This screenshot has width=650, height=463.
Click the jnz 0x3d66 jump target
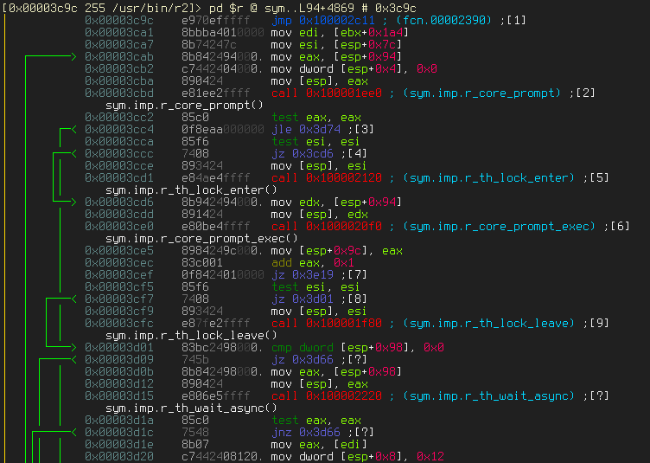319,431
